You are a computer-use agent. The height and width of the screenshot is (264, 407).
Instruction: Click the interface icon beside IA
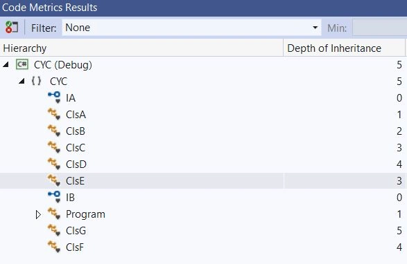[54, 97]
